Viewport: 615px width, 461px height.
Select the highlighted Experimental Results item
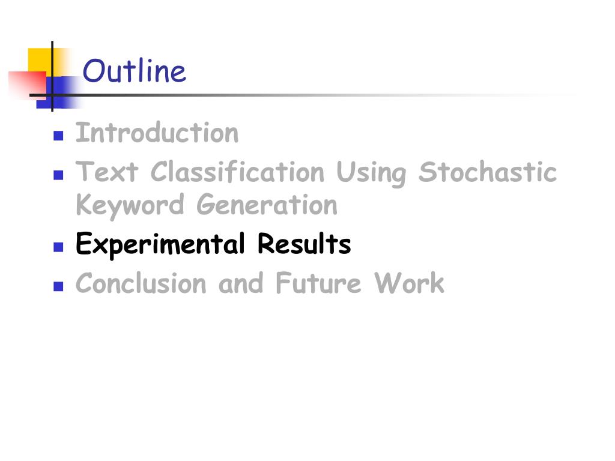click(213, 244)
